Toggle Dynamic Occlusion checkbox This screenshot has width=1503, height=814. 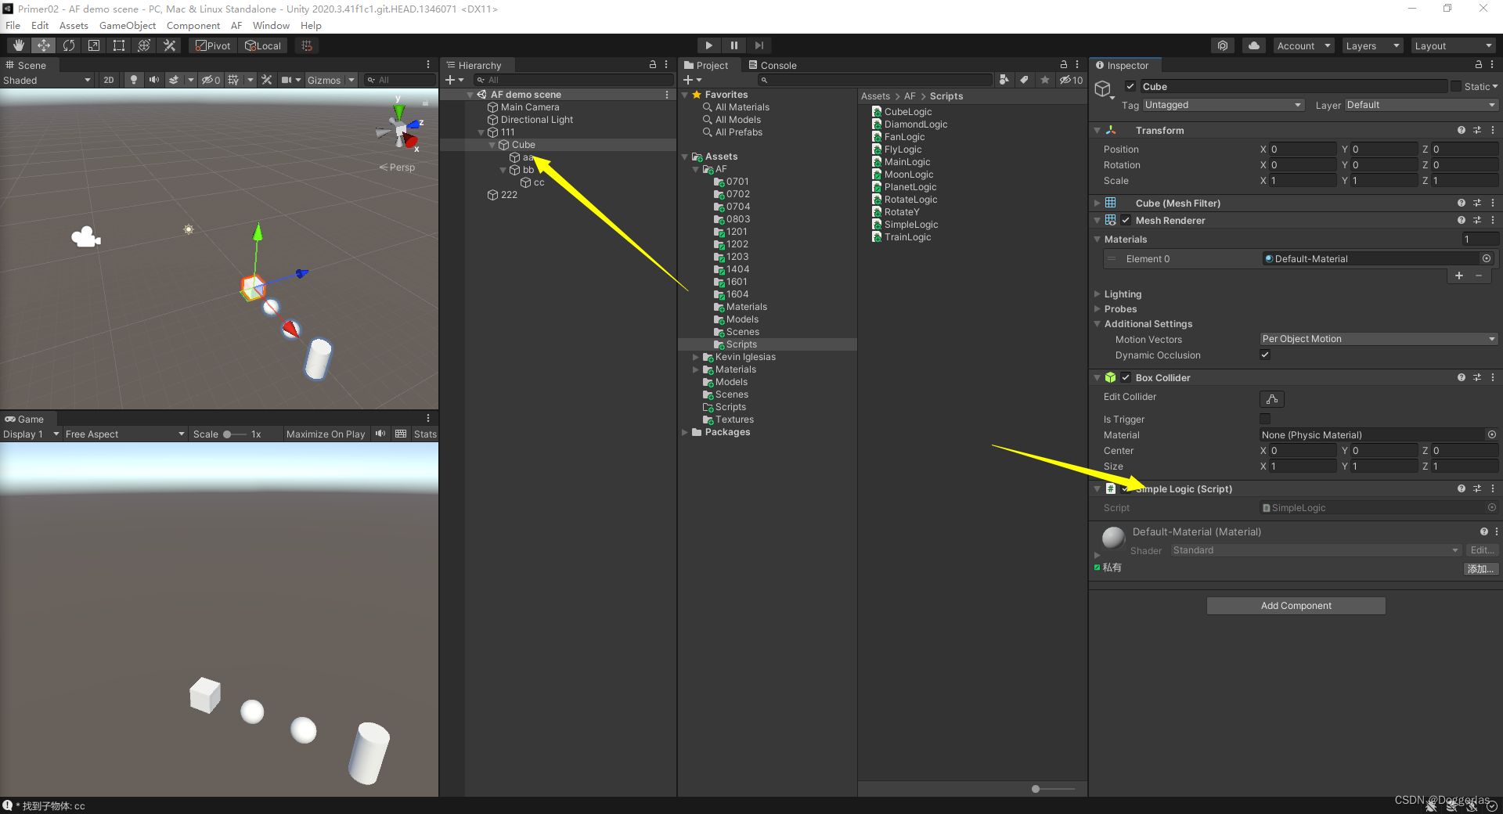(x=1265, y=355)
